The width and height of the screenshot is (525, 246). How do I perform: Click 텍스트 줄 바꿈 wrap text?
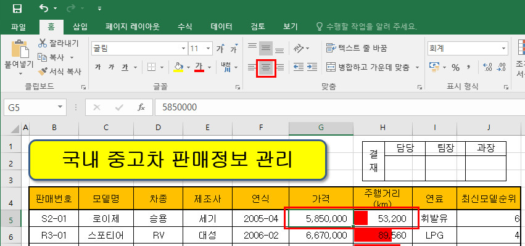pyautogui.click(x=357, y=48)
